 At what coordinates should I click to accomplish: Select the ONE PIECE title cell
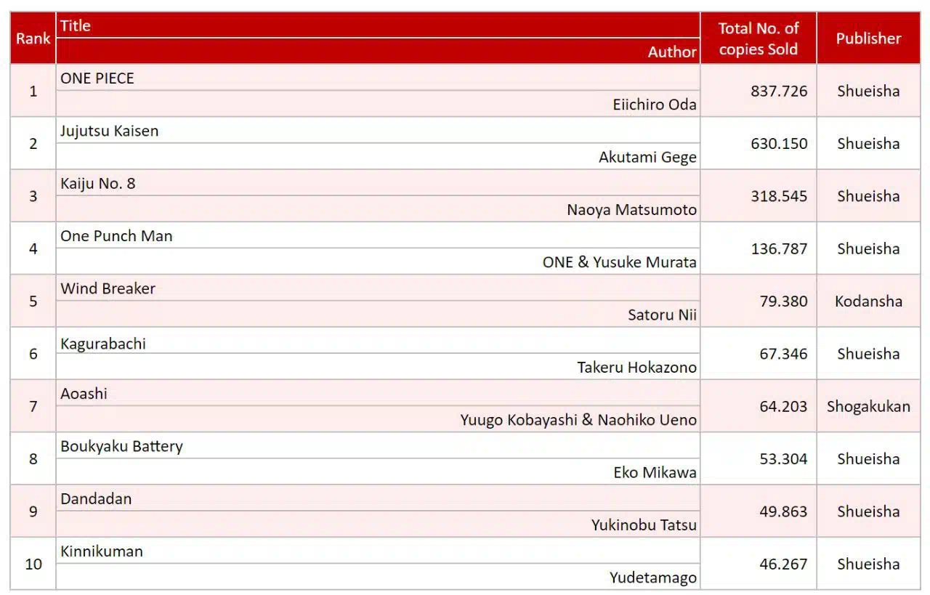click(x=378, y=78)
